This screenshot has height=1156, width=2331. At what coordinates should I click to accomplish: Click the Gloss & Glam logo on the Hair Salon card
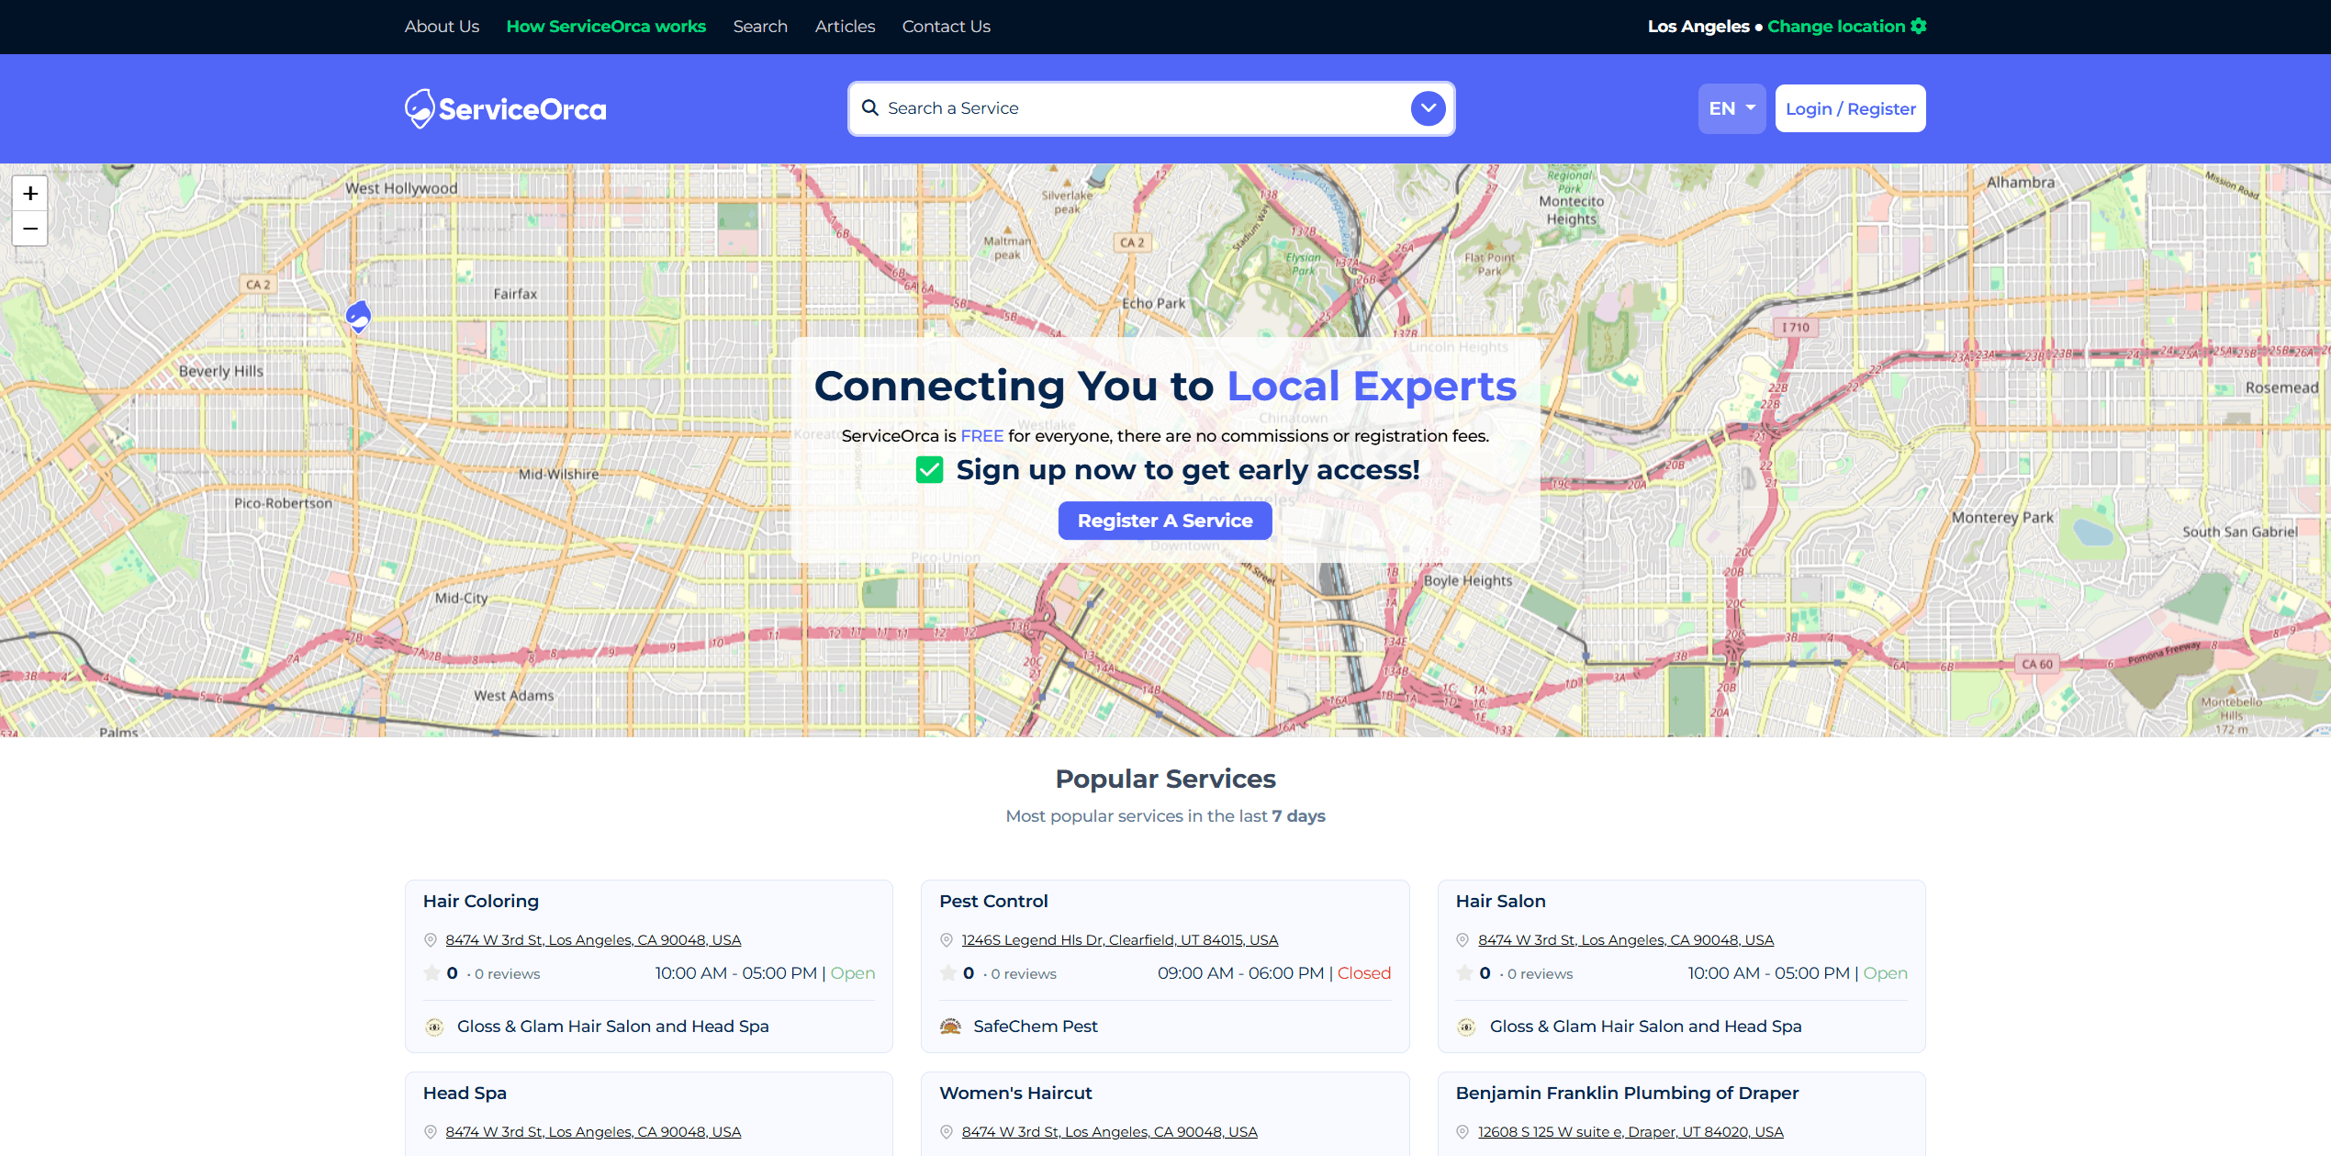[x=1466, y=1027]
